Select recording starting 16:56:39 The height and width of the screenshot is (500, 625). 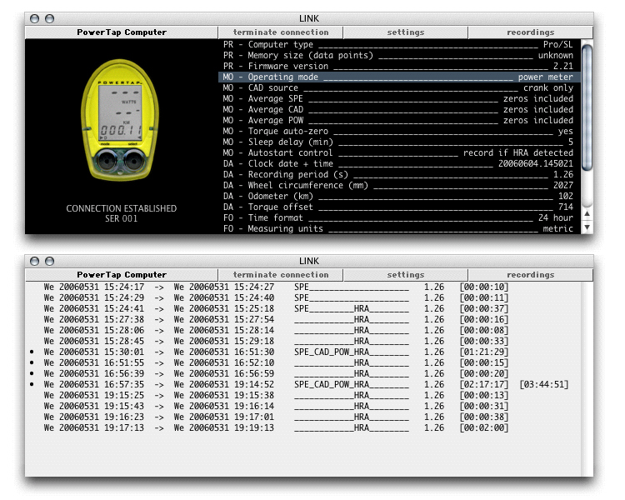303,373
